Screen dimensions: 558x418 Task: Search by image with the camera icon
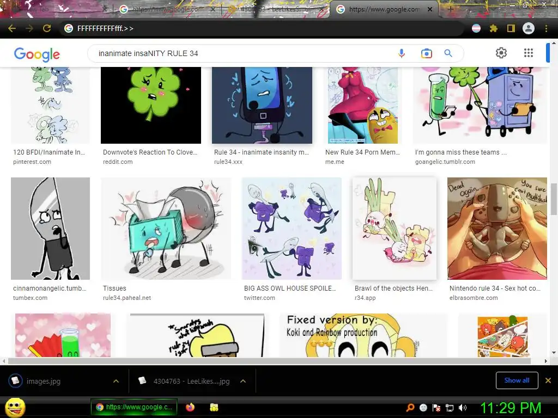[426, 53]
